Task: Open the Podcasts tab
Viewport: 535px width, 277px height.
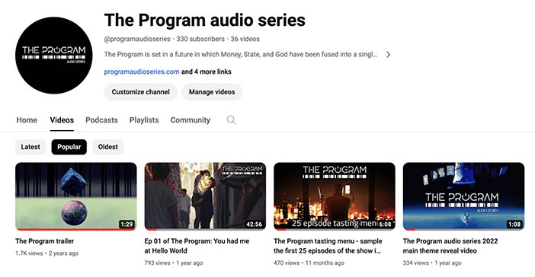Action: [x=101, y=120]
